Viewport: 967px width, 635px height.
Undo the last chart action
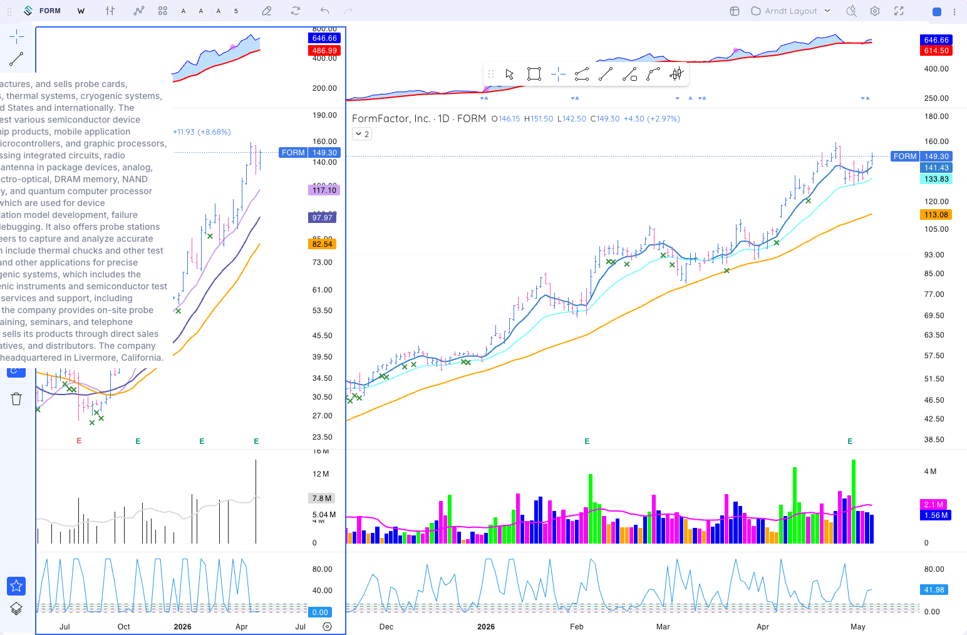(324, 11)
